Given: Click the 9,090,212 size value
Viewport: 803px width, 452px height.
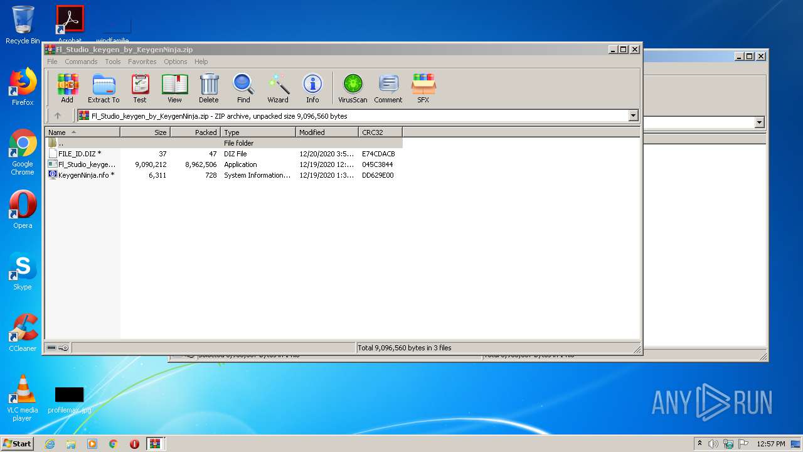Looking at the screenshot, I should coord(151,164).
